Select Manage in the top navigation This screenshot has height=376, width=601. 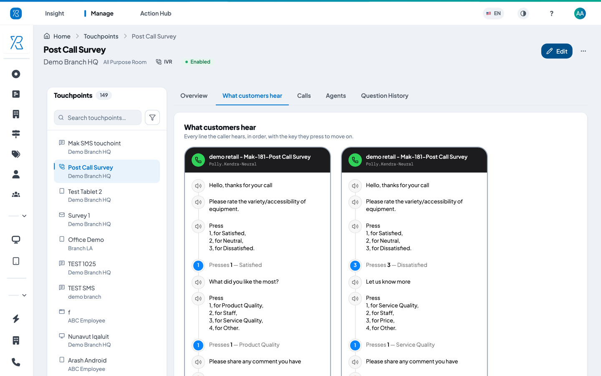[x=102, y=13]
